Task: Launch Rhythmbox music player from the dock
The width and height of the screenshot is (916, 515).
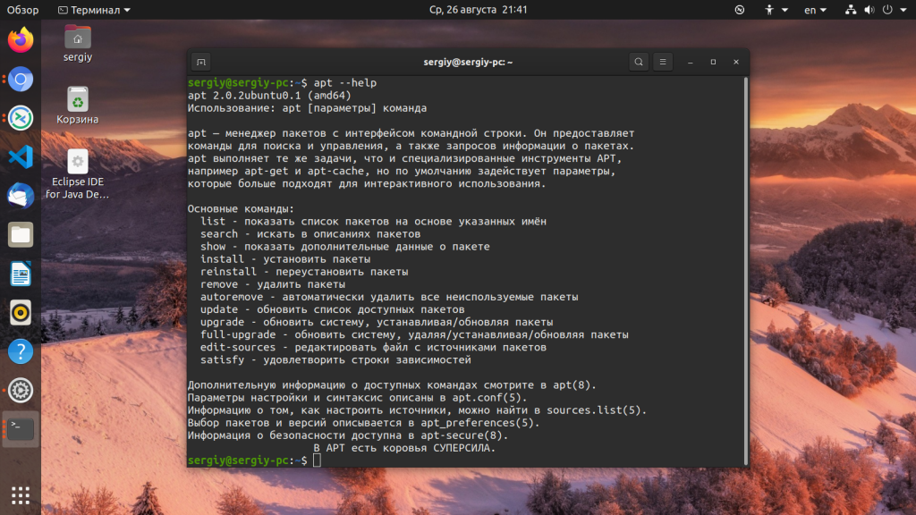Action: (x=21, y=312)
